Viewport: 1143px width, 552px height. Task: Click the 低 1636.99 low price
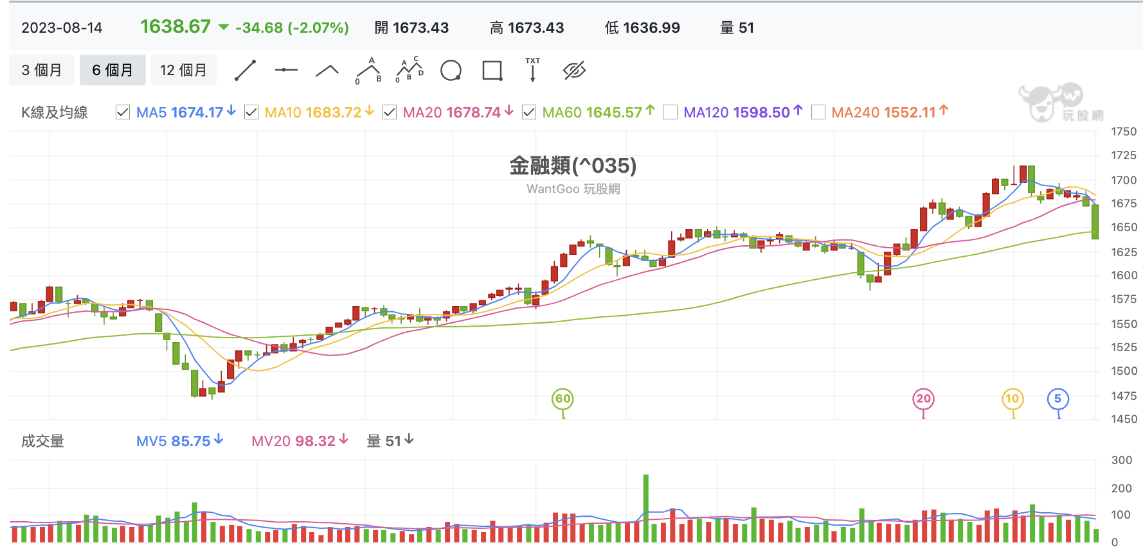tap(642, 28)
